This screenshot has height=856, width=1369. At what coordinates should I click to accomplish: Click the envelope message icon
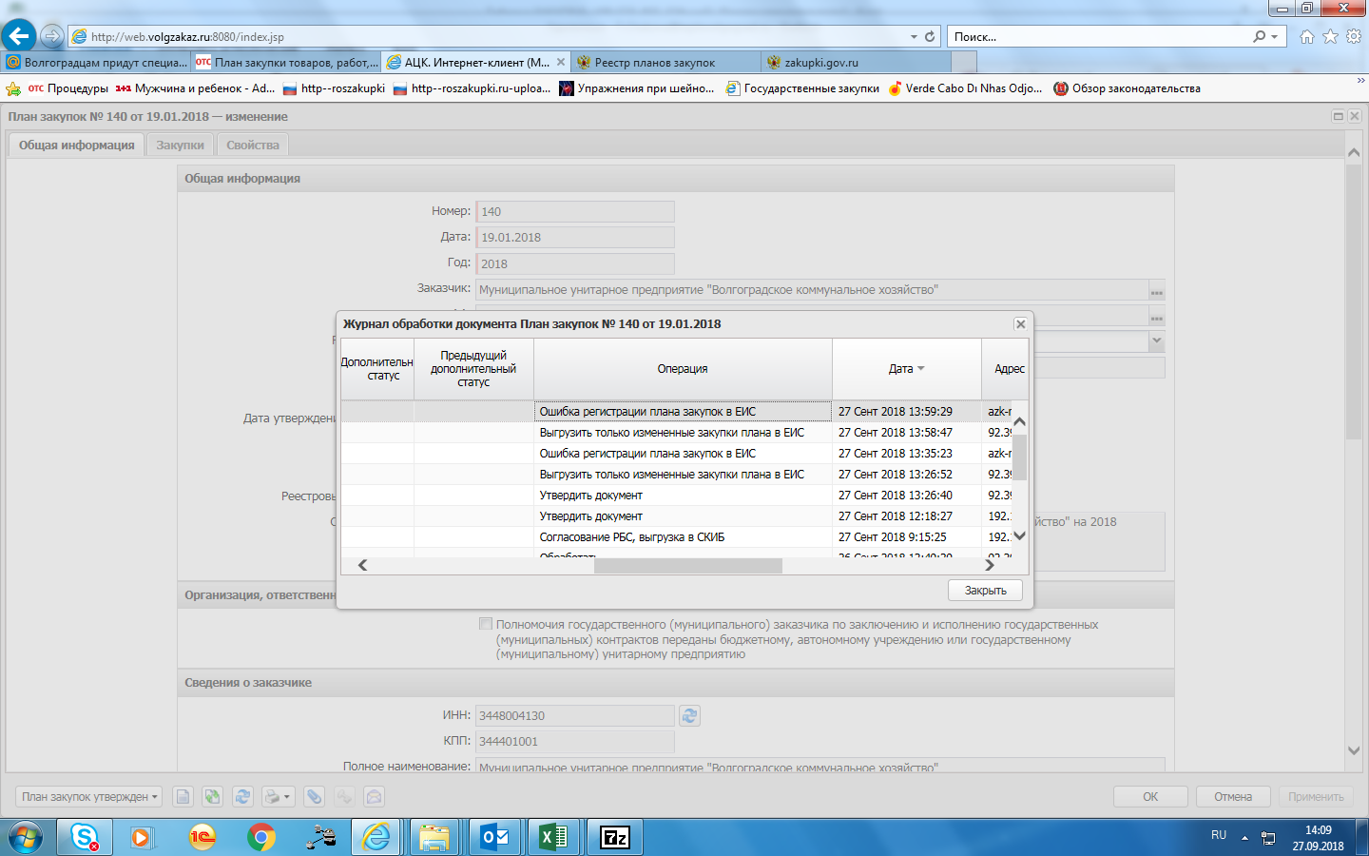(375, 797)
